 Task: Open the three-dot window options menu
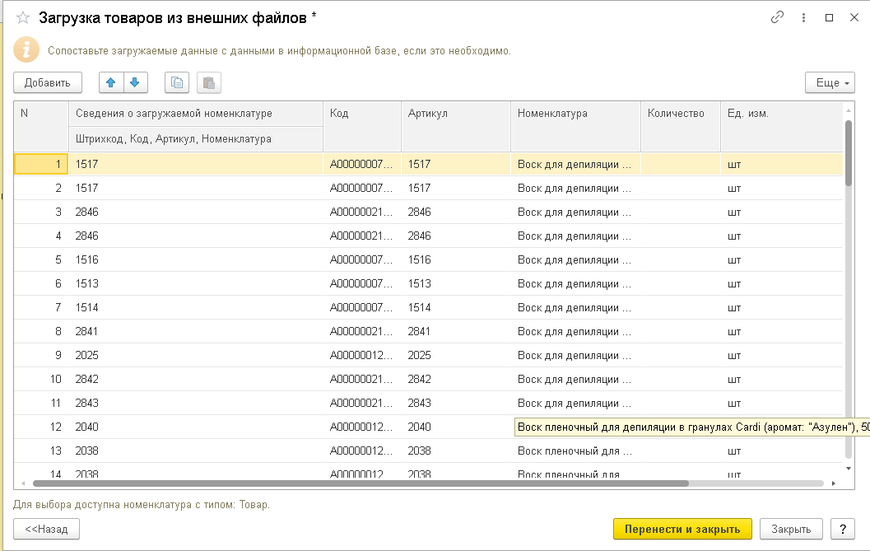pos(803,17)
